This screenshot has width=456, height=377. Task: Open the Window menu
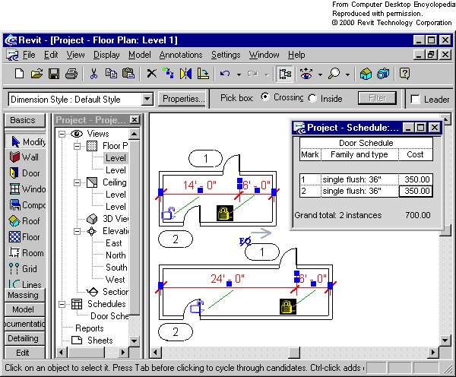[264, 55]
